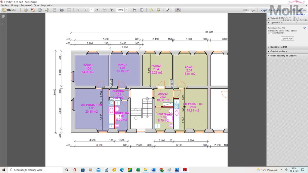Screen dimensions: 308x173
Task: Click the page number input field
Action: [x=92, y=10]
